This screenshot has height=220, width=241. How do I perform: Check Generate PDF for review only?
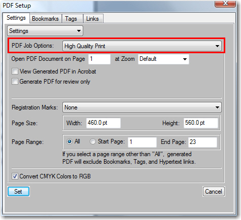point(15,82)
